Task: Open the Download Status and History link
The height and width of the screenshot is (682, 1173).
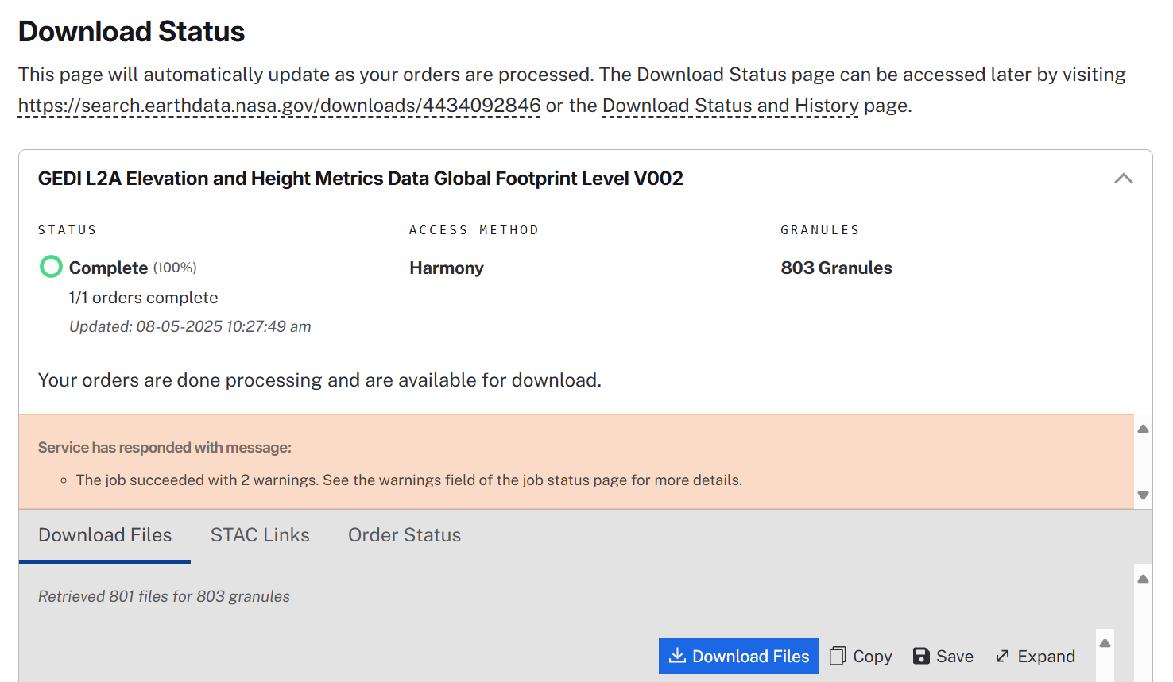Action: point(730,106)
